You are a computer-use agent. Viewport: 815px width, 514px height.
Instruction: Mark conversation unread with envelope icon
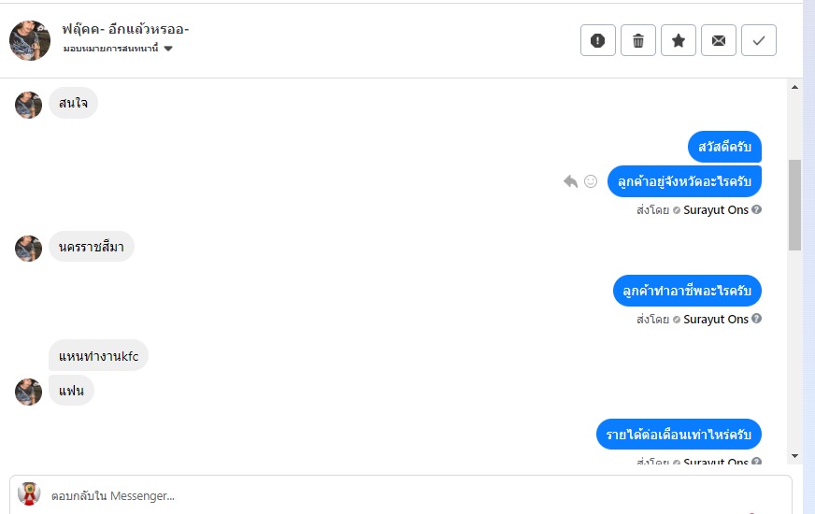point(719,40)
